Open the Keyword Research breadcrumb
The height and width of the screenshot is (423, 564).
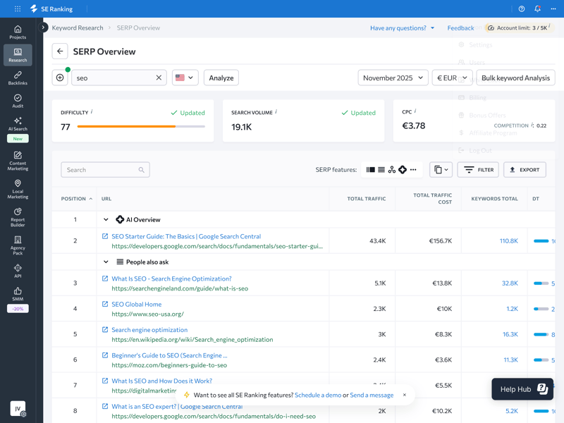(x=78, y=27)
